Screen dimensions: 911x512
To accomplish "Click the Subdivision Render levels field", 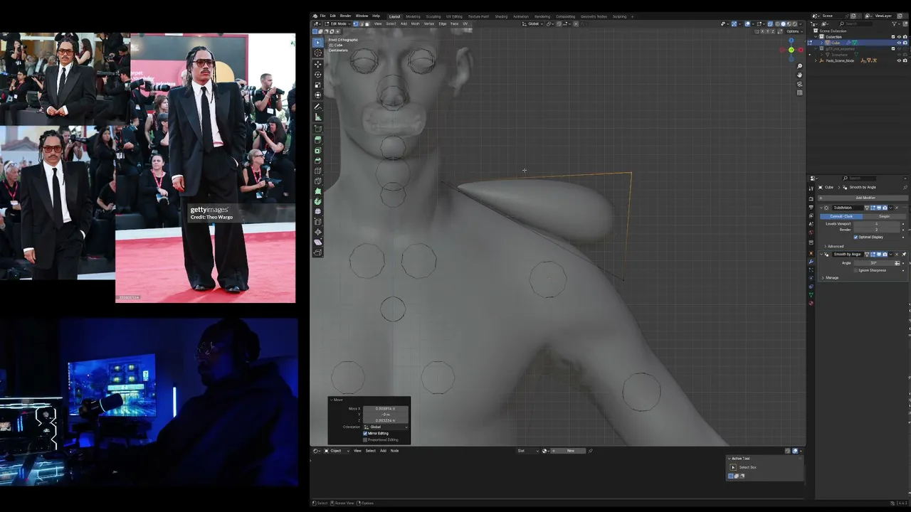I will [876, 230].
